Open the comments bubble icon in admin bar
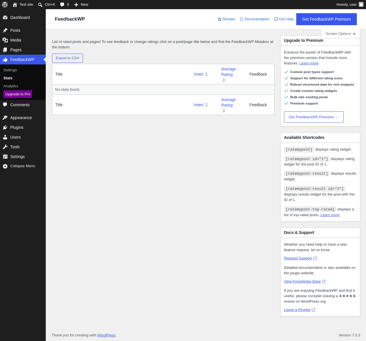The height and width of the screenshot is (341, 366). pyautogui.click(x=62, y=5)
